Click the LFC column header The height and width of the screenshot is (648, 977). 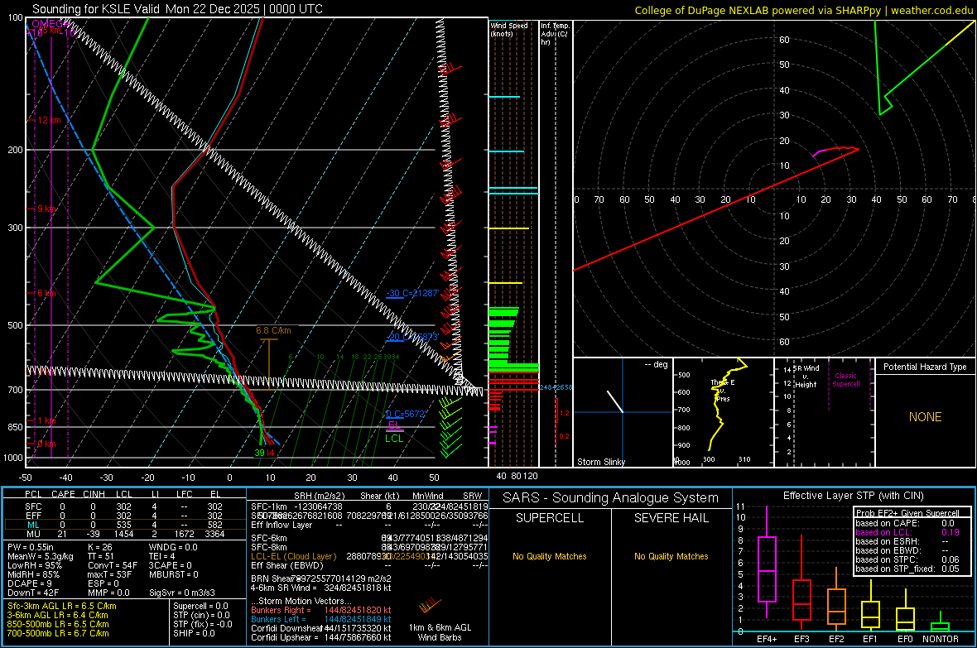click(x=185, y=494)
